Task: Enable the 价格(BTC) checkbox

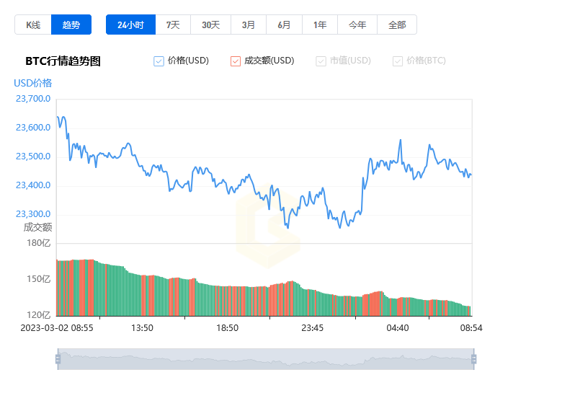Action: coord(398,61)
